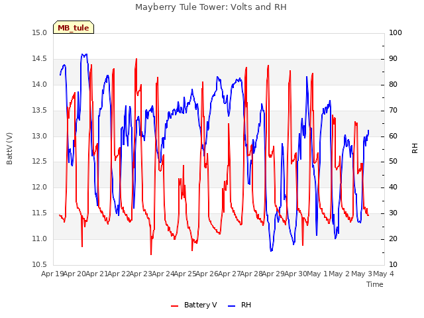424x318 pixels.
Task: Toggle the RH legend entry
Action: pos(239,305)
